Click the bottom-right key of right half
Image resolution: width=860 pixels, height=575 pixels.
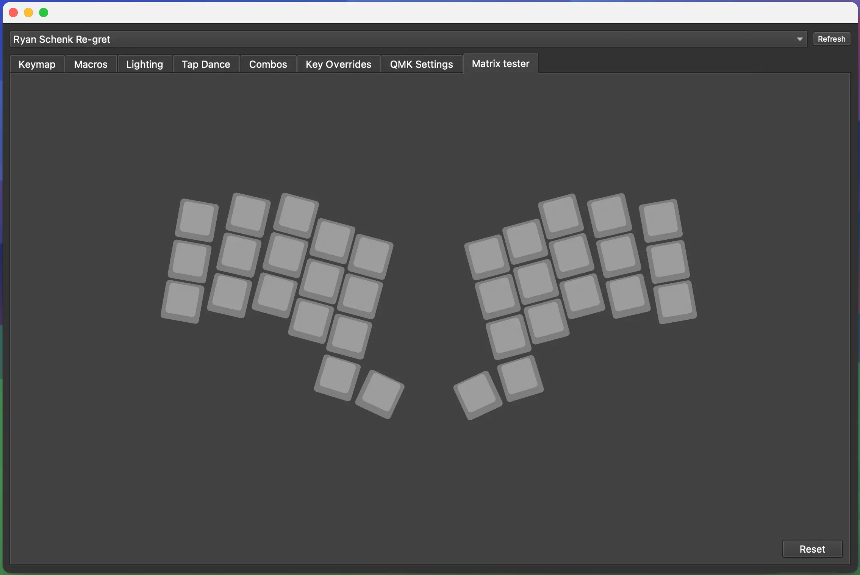[675, 302]
